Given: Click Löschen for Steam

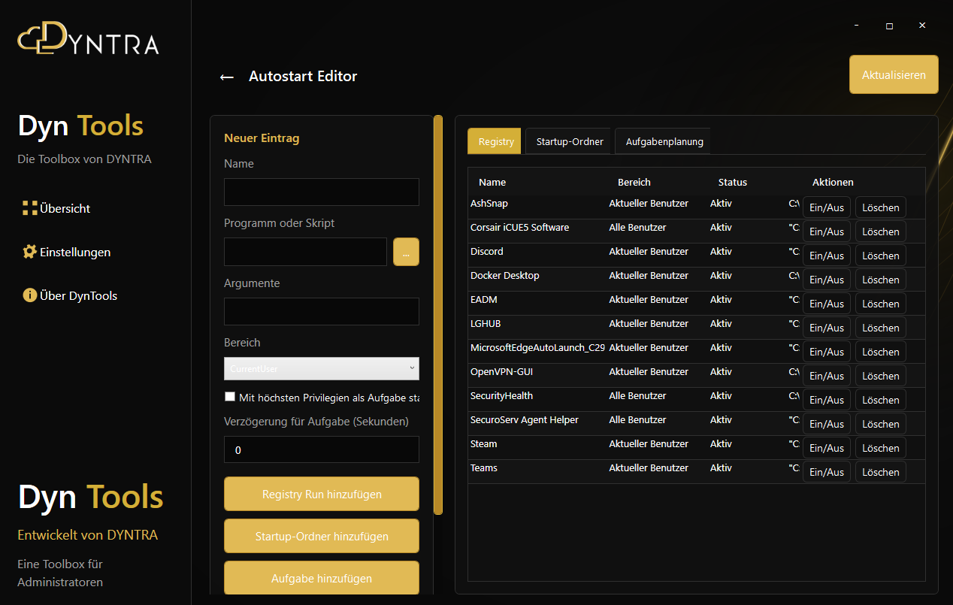Looking at the screenshot, I should (881, 448).
